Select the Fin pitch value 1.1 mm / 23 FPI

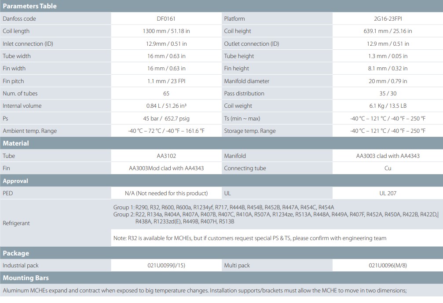click(166, 81)
